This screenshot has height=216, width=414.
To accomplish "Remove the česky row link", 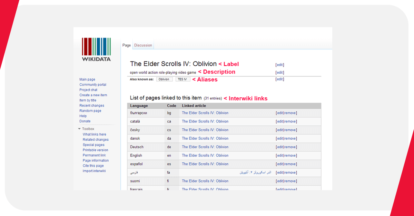I will coord(290,130).
